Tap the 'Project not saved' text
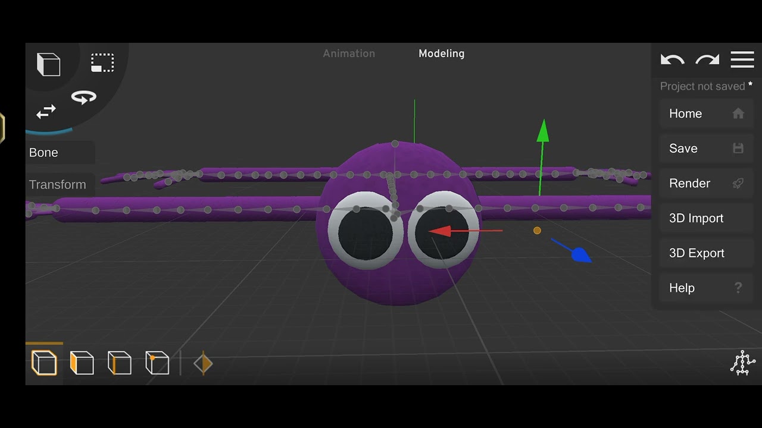This screenshot has width=762, height=428. click(702, 87)
